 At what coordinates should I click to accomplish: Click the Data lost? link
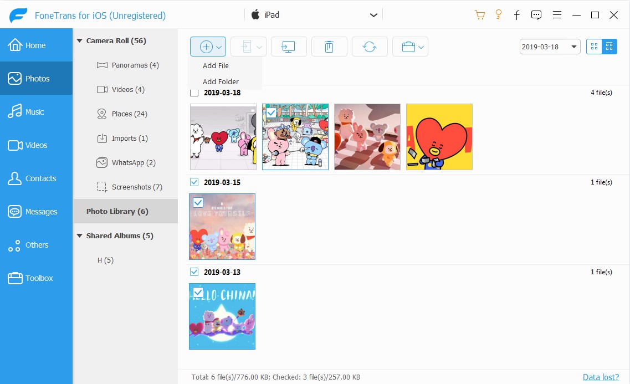[x=601, y=377]
